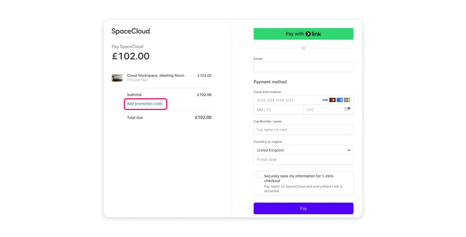This screenshot has height=237, width=466.
Task: Click the Postal code field
Action: click(x=303, y=159)
